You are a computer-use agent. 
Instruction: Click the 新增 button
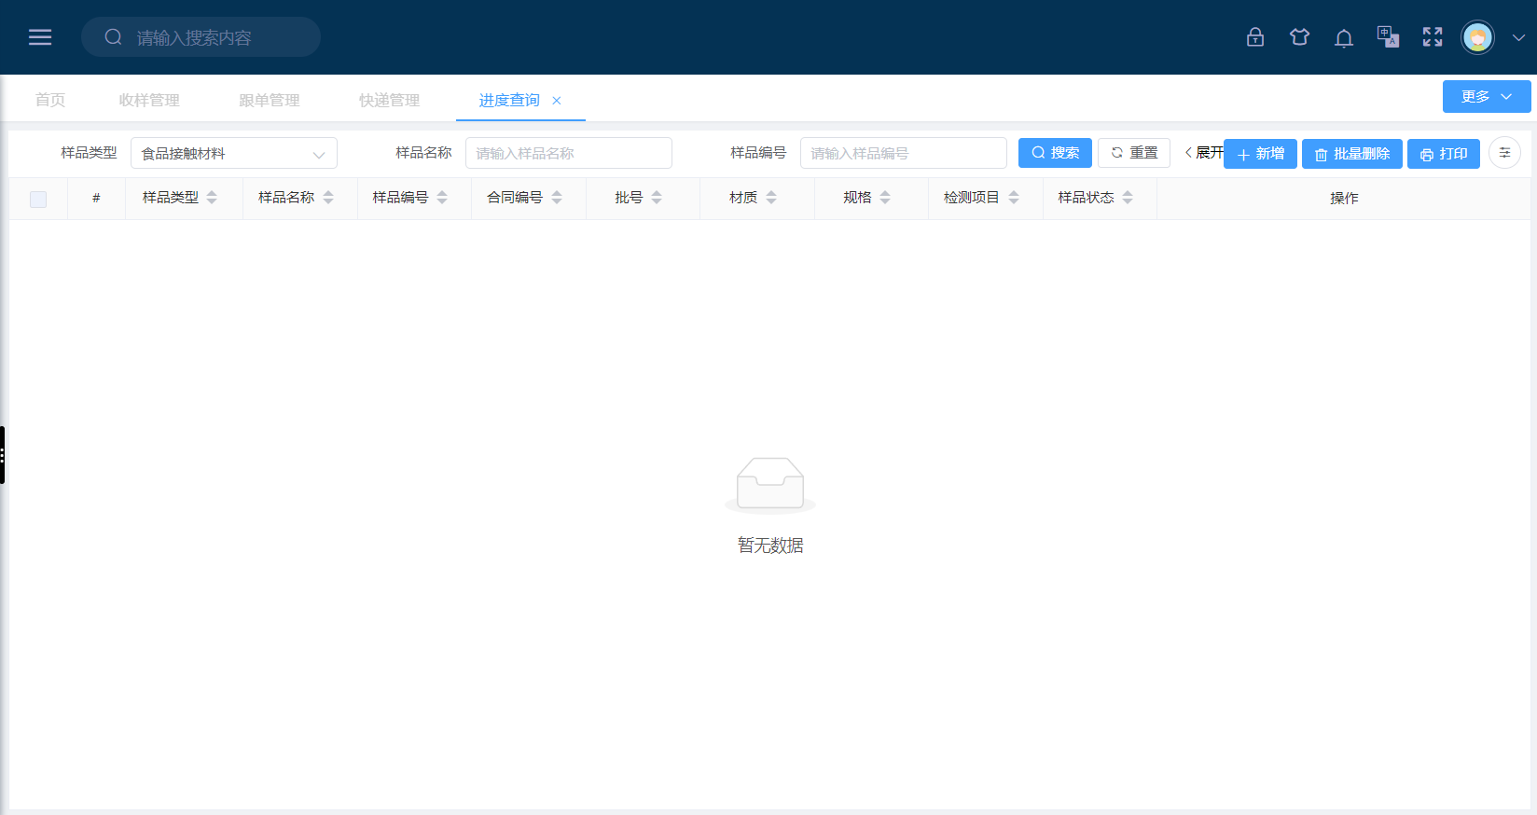(x=1260, y=154)
